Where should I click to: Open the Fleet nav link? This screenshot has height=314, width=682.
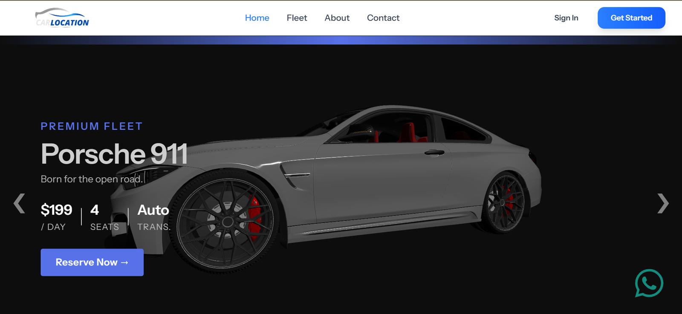tap(297, 18)
